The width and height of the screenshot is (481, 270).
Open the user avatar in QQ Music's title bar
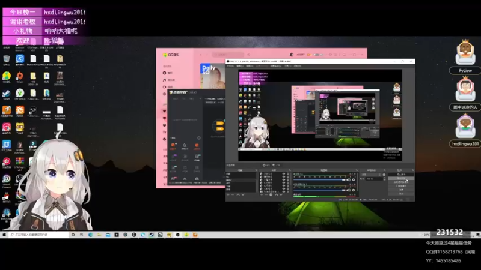[292, 55]
